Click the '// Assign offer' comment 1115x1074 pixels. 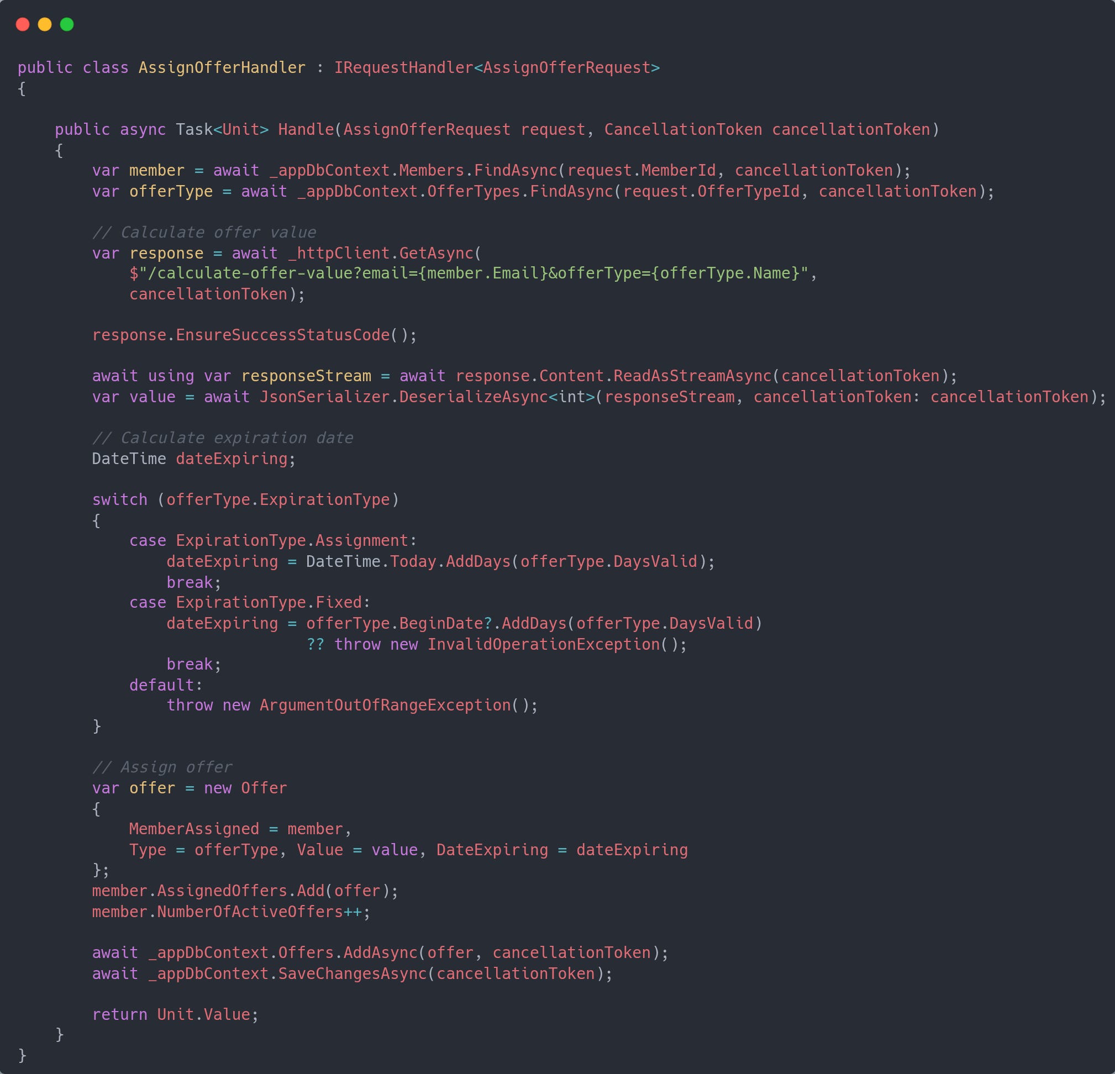click(x=162, y=767)
